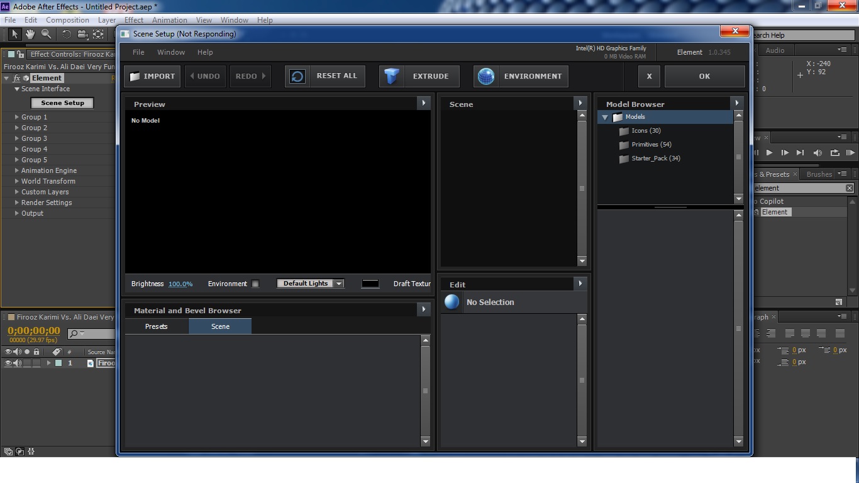Image resolution: width=859 pixels, height=483 pixels.
Task: Toggle the solo switch for layer 1
Action: click(27, 363)
